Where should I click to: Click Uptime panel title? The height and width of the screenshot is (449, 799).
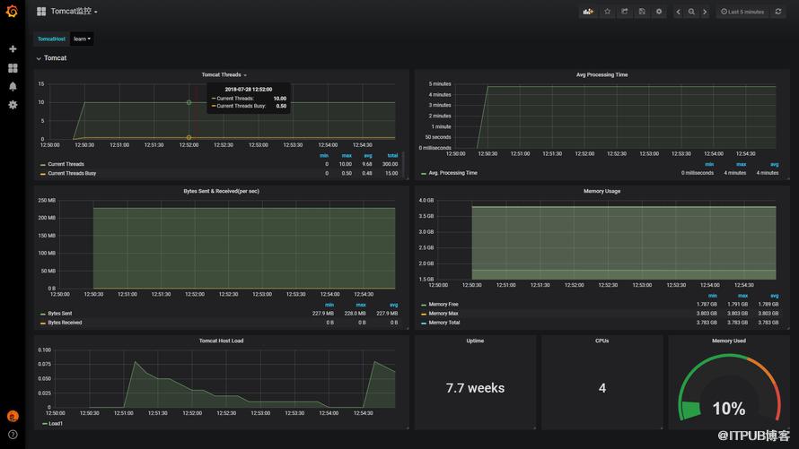point(475,341)
